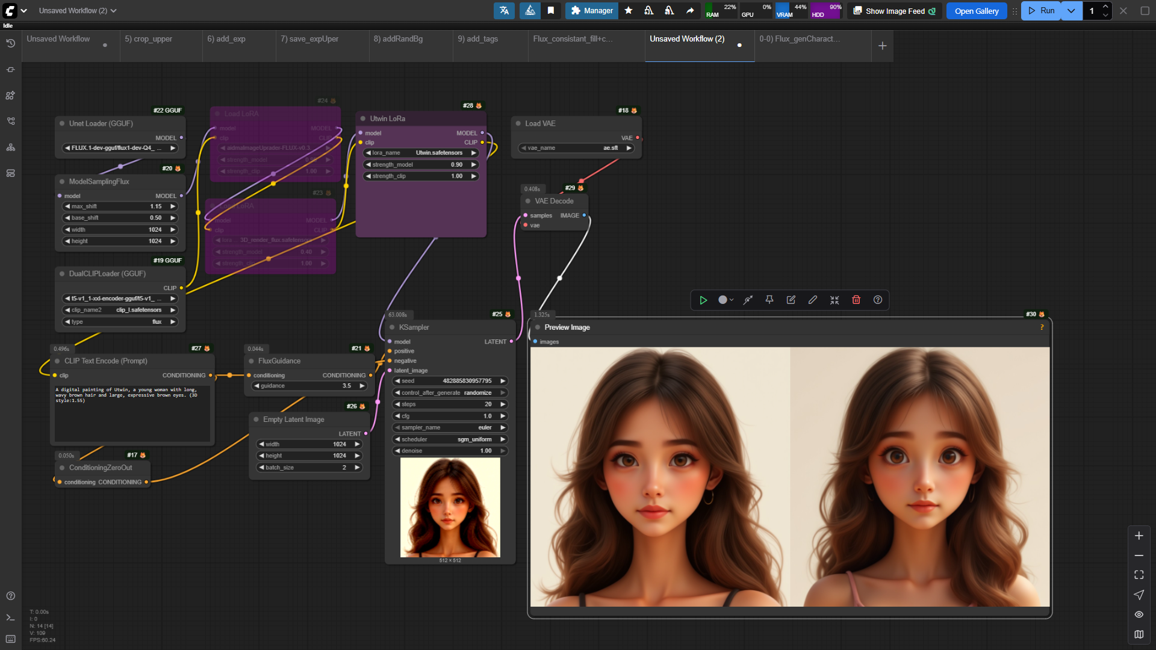
Task: Toggle link visibility with the eye icon
Action: point(1139,614)
